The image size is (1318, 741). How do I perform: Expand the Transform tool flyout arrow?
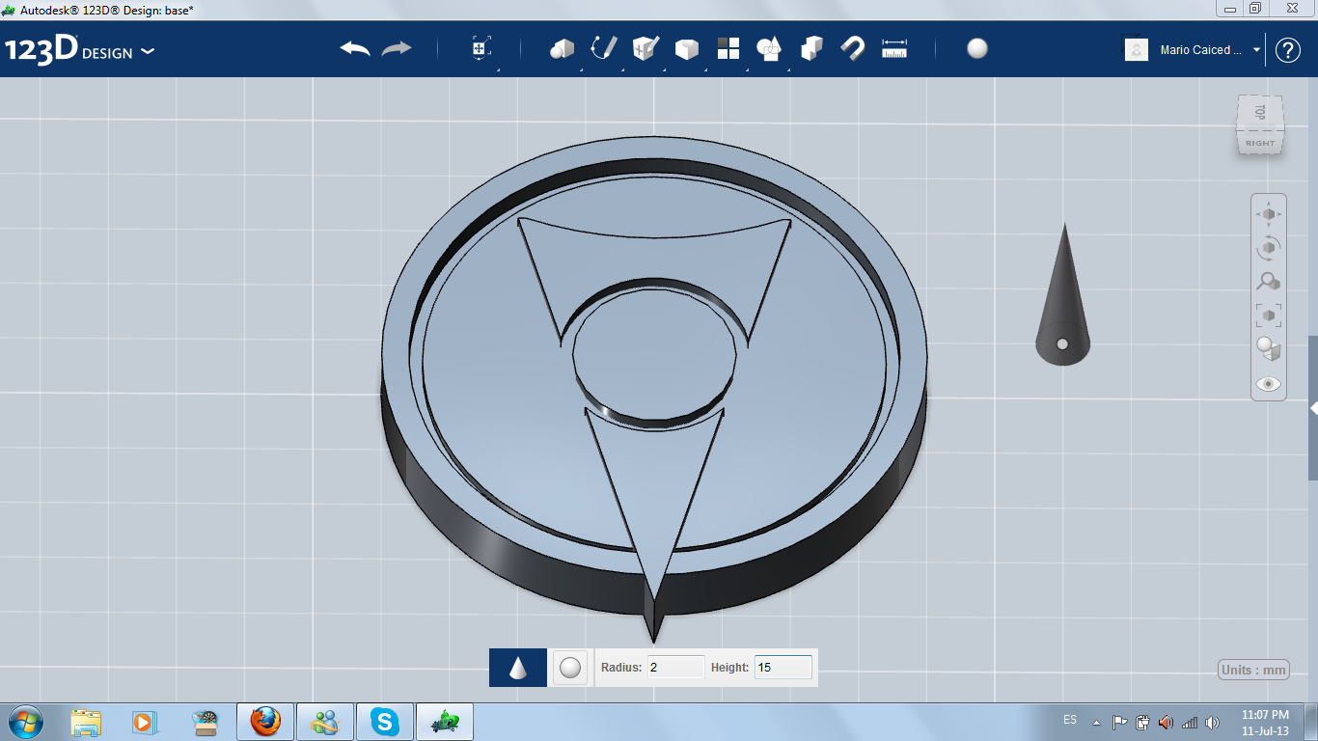pos(498,69)
